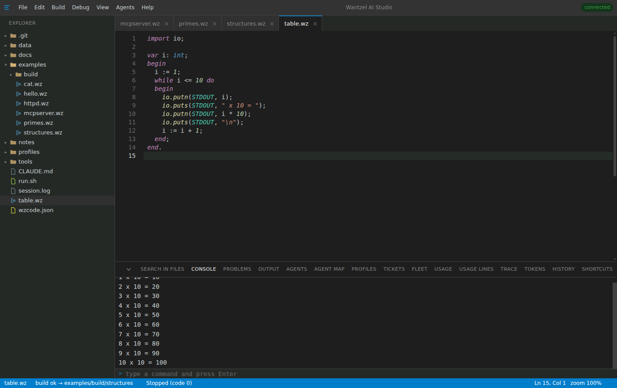
Task: Click the cat.wz file icon
Action: 19,84
